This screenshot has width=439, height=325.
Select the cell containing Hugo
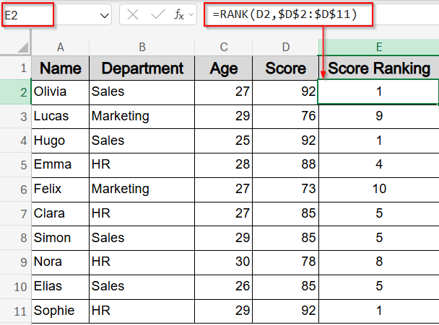[x=60, y=141]
